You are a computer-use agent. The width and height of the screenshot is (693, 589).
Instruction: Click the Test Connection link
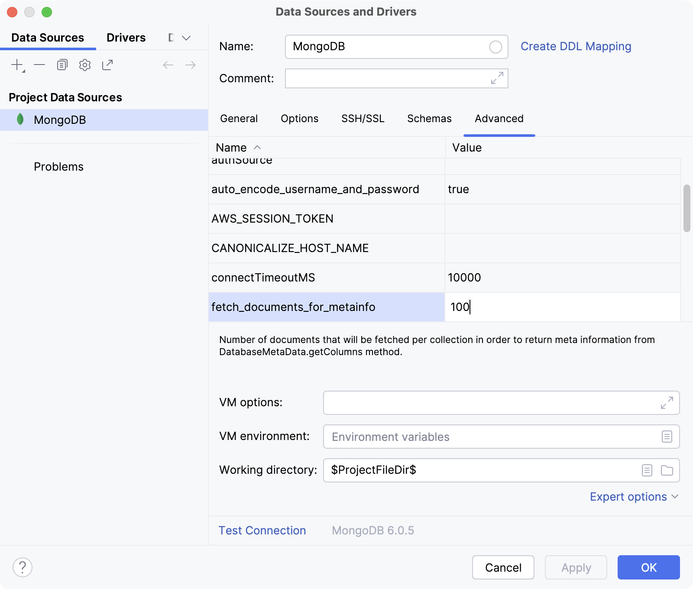click(262, 530)
